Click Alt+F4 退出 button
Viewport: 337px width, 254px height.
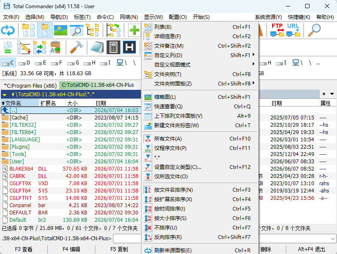pyautogui.click(x=311, y=249)
